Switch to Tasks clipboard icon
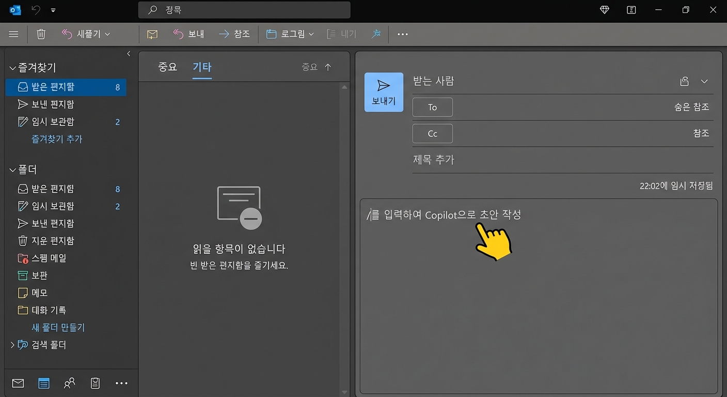 [x=95, y=383]
